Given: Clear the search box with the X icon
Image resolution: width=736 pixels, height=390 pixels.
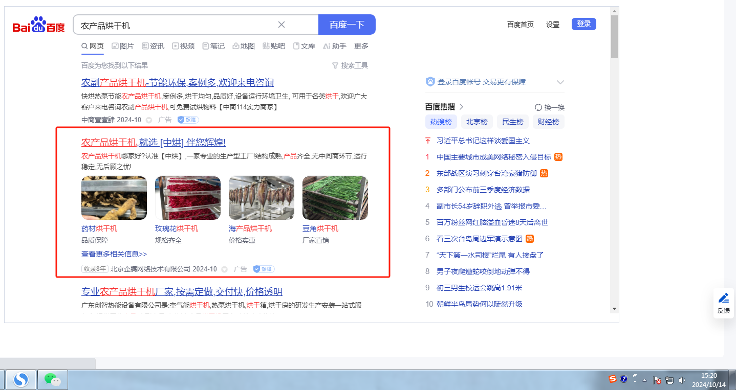Looking at the screenshot, I should [282, 25].
